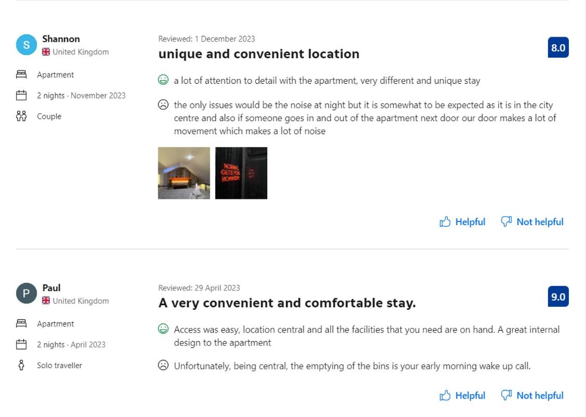This screenshot has width=586, height=417.
Task: Click the 'unique and convenient location' review title
Action: tap(258, 54)
